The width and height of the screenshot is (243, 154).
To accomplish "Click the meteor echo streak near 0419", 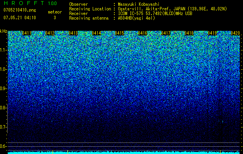I will 223,122.
